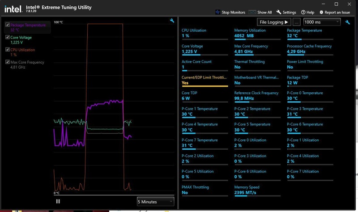358x212 pixels.
Task: Click the Settings label
Action: (289, 13)
